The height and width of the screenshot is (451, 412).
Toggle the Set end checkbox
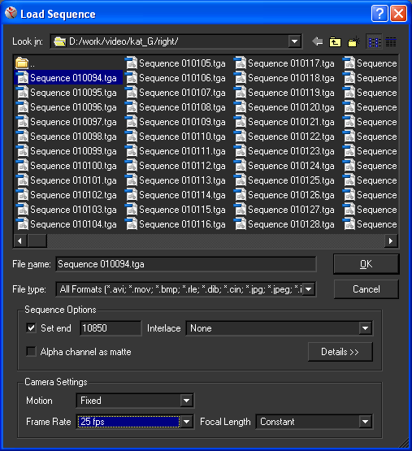click(31, 328)
